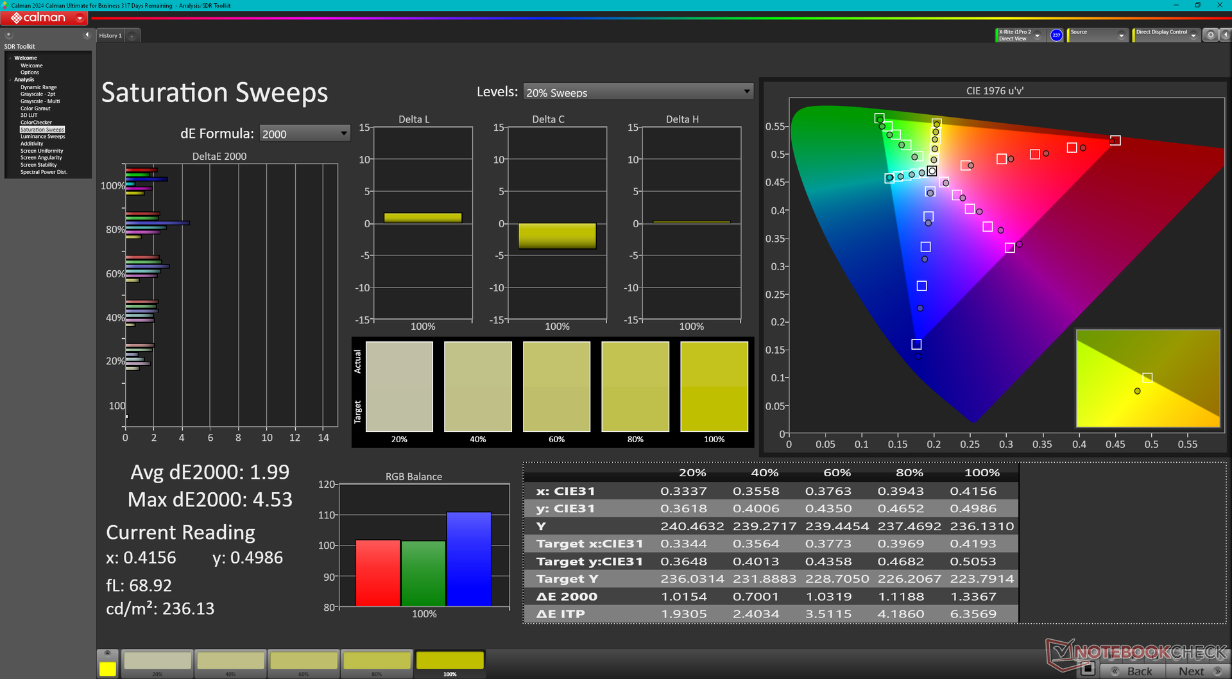Image resolution: width=1232 pixels, height=679 pixels.
Task: Open ColorChecker in the Analysis list
Action: (x=36, y=123)
